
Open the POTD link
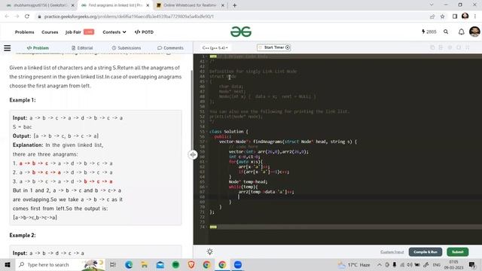click(144, 32)
